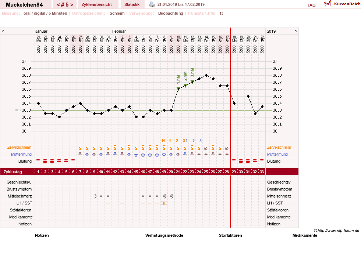Click the bleeding symbol on cycle day 6
Image resolution: width=361 pixels, height=279 pixels.
pyautogui.click(x=73, y=160)
